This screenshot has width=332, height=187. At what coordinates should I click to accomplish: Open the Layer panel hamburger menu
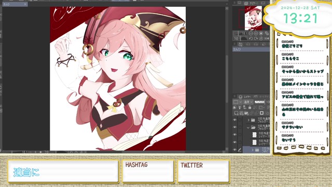coord(234,97)
